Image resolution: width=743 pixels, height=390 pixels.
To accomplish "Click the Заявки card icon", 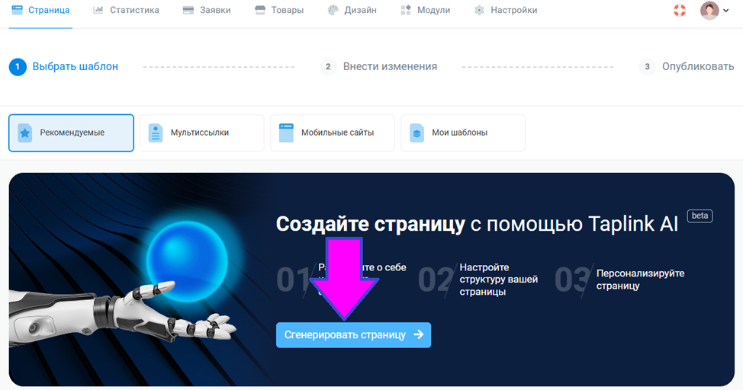I will 188,10.
